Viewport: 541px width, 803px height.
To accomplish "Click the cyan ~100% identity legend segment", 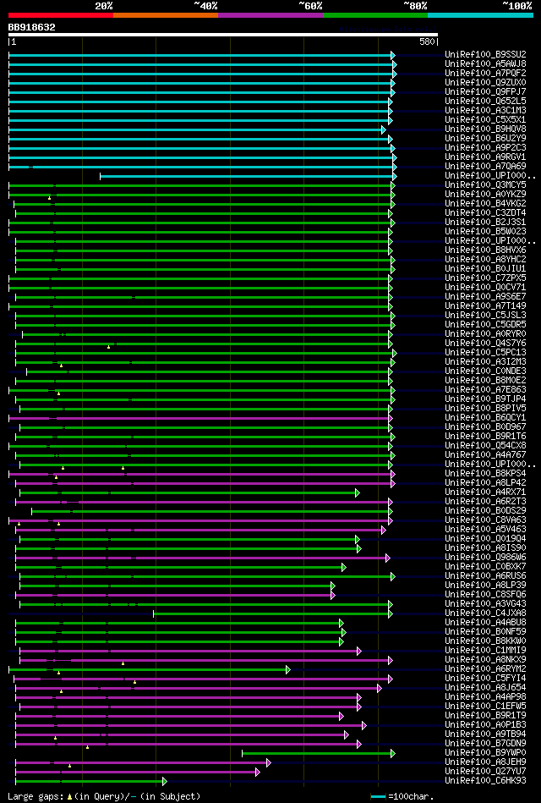I will tap(480, 15).
